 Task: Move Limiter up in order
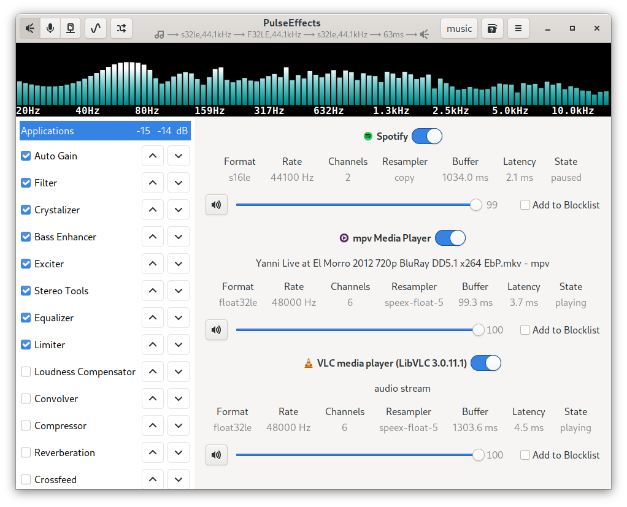click(153, 345)
